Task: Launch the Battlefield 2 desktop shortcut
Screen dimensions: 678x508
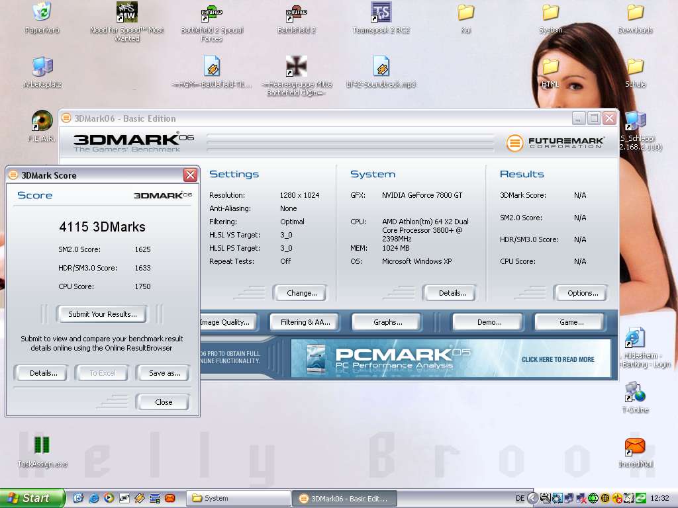Action: pyautogui.click(x=296, y=13)
